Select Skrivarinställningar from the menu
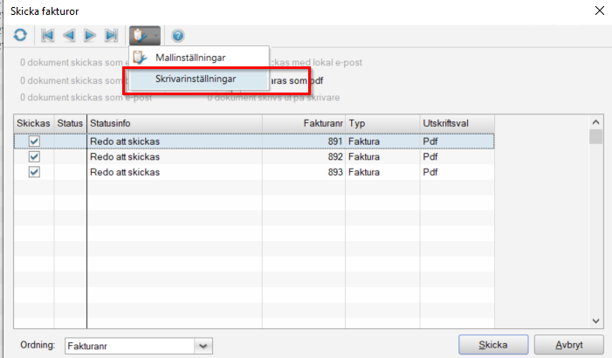Image resolution: width=612 pixels, height=358 pixels. click(x=196, y=79)
